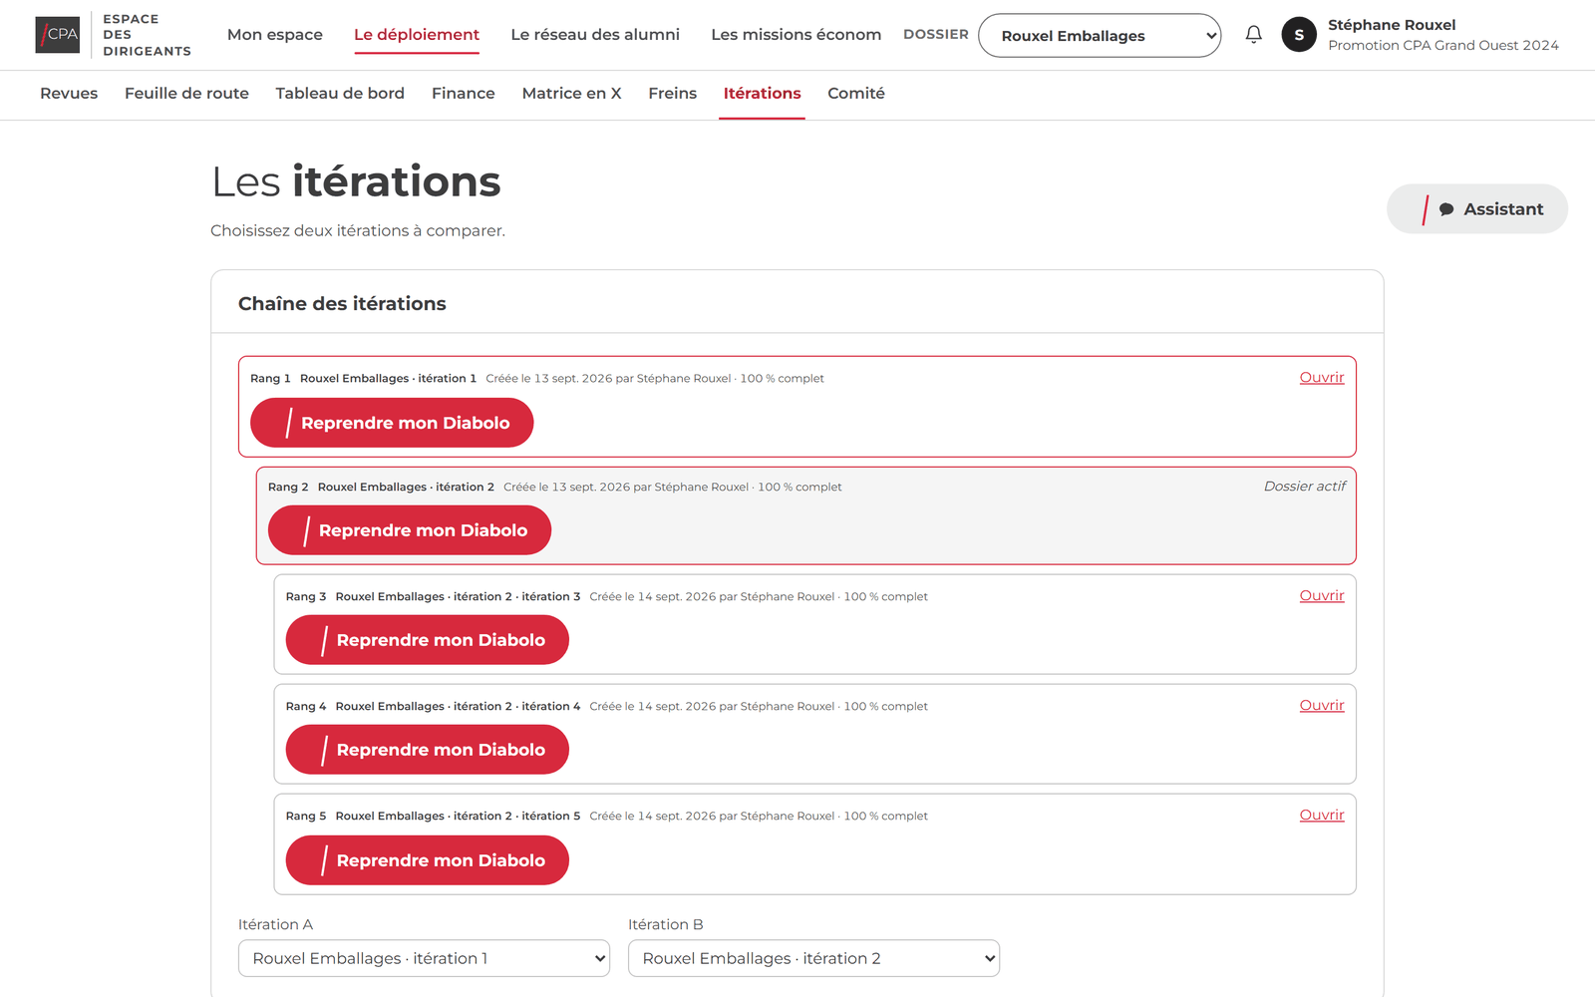
Task: Go to Mon espace
Action: tap(275, 35)
